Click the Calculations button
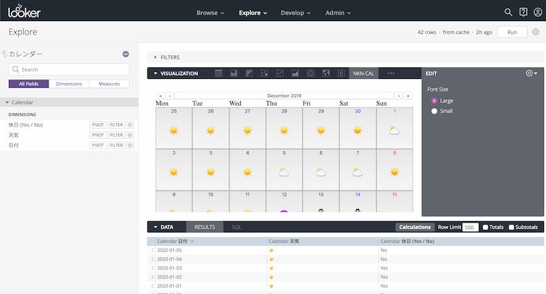This screenshot has height=294, width=546. (x=415, y=227)
